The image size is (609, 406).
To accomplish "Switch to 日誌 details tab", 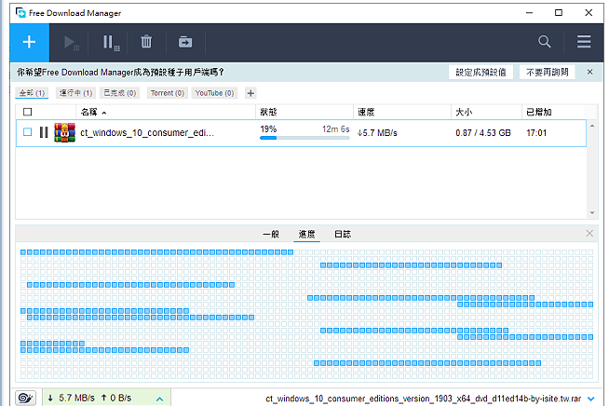I will [343, 235].
